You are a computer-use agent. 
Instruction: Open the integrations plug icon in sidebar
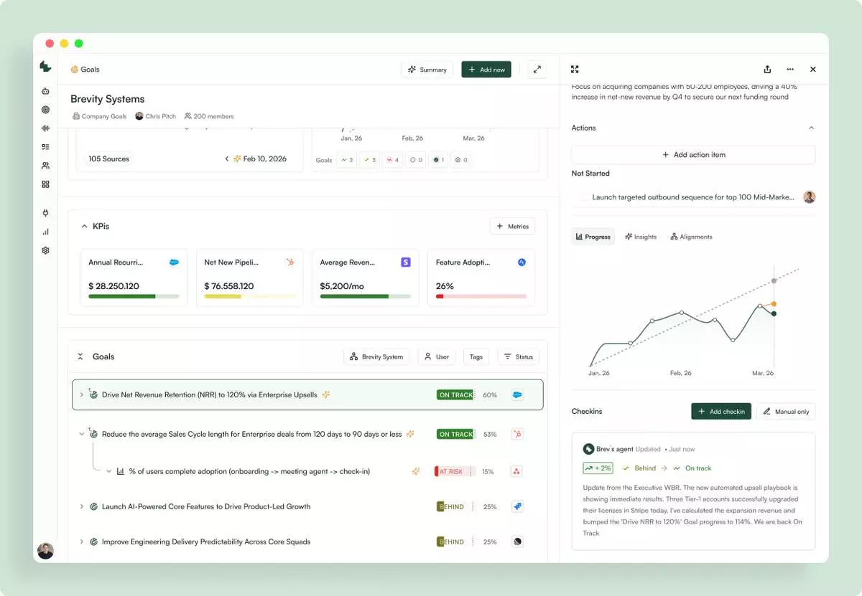point(45,213)
